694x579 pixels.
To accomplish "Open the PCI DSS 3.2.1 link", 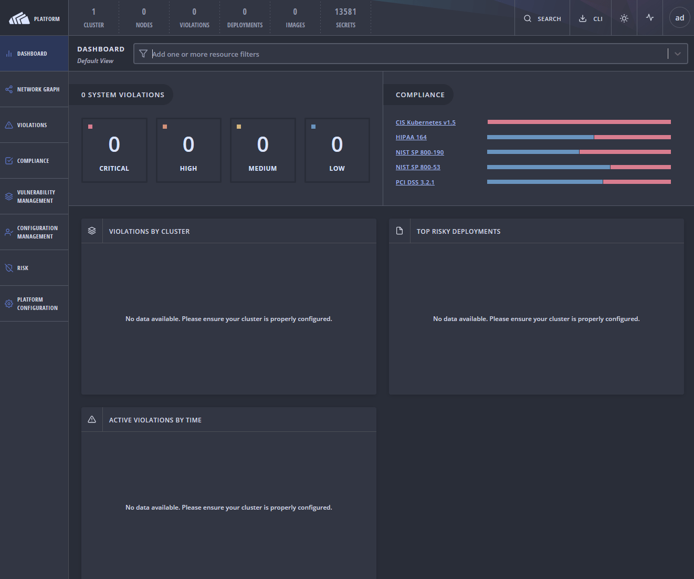I will [415, 182].
